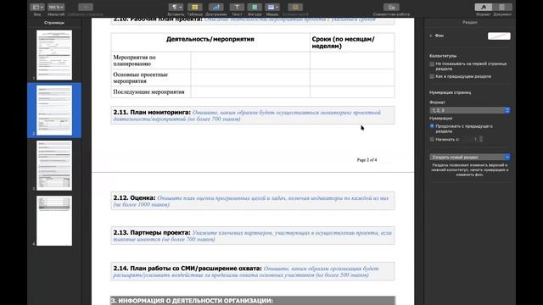The image size is (543, 305).
Task: Click the Страницы sidebar header
Action: pyautogui.click(x=54, y=23)
